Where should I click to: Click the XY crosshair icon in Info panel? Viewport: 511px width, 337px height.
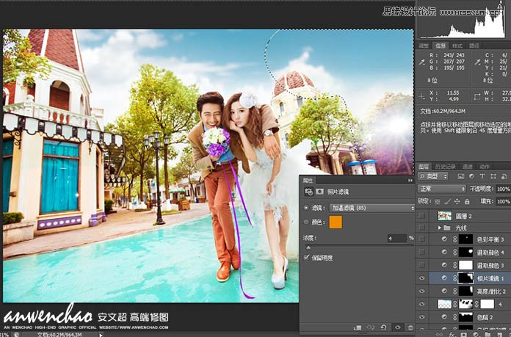pos(421,96)
